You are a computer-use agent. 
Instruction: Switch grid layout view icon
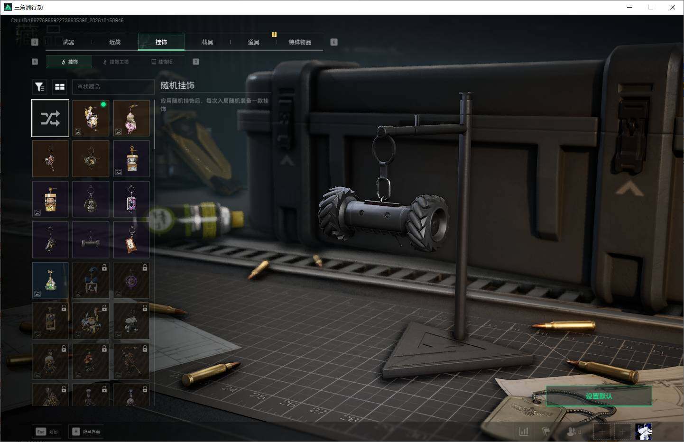[x=60, y=87]
